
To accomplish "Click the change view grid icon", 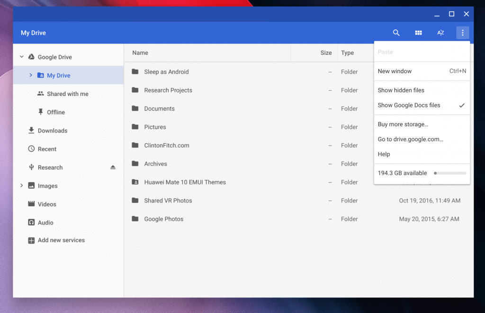I will (418, 33).
